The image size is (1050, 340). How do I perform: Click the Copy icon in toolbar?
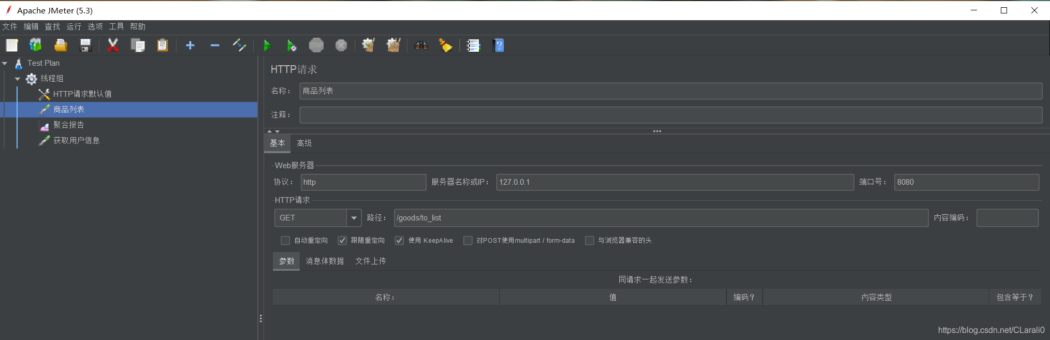tap(138, 46)
